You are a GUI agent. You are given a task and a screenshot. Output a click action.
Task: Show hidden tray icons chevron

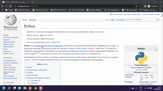point(130,88)
